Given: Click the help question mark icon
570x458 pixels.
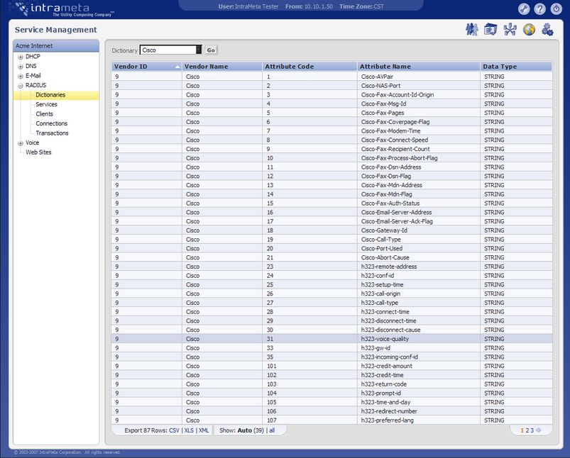Looking at the screenshot, I should click(x=539, y=9).
